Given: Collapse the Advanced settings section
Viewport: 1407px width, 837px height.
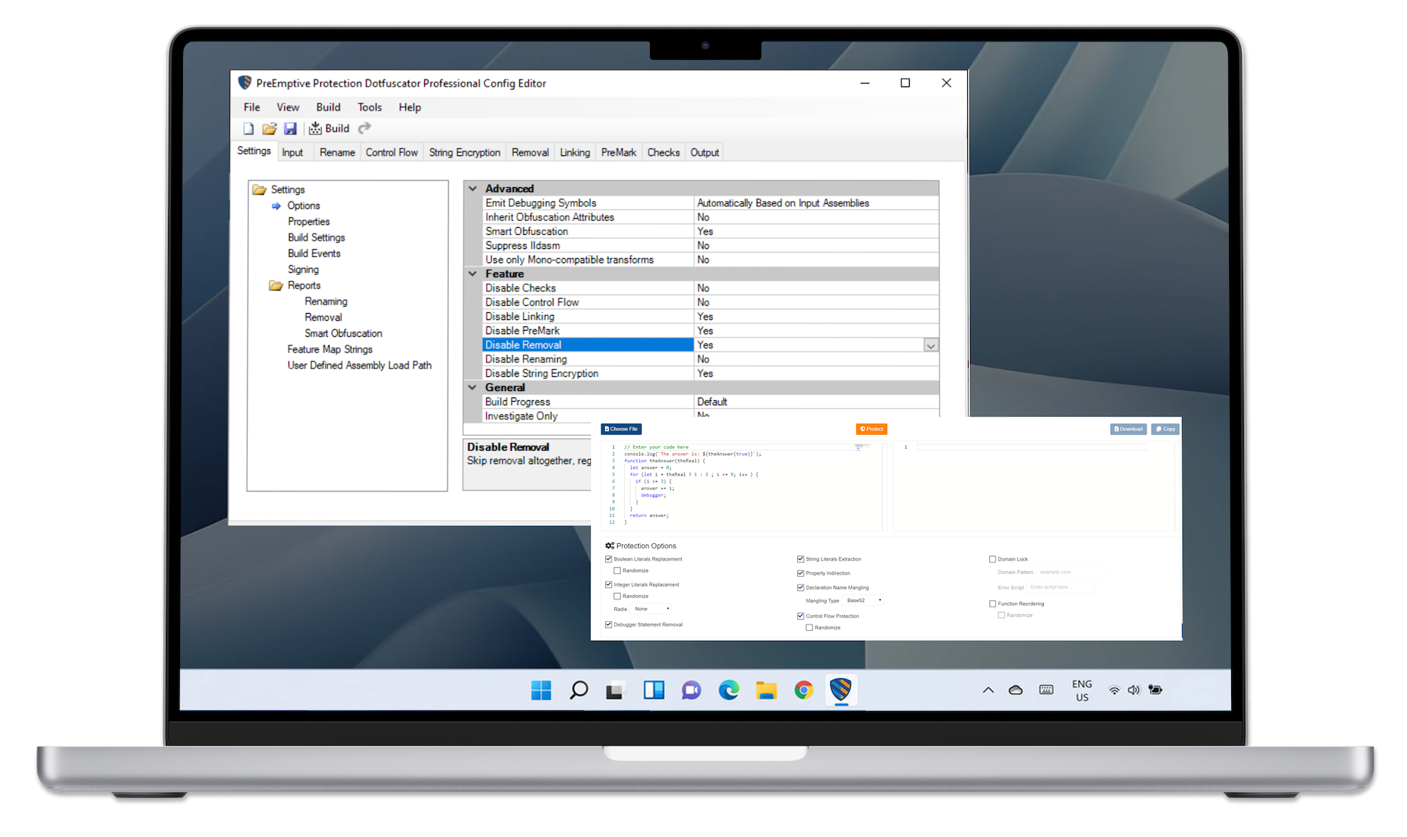Looking at the screenshot, I should click(x=472, y=188).
